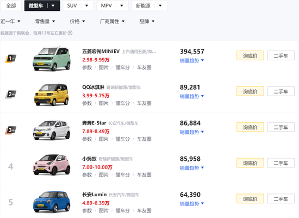Click 询底价 for 小蚂蚁

250,163
